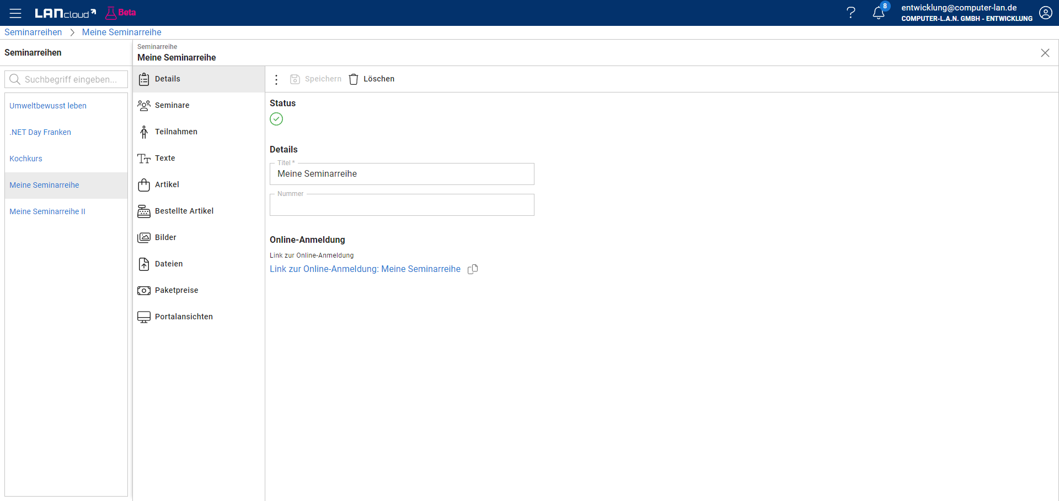Close the Meine Seminarreihe panel
This screenshot has height=501, width=1059.
pos(1045,53)
